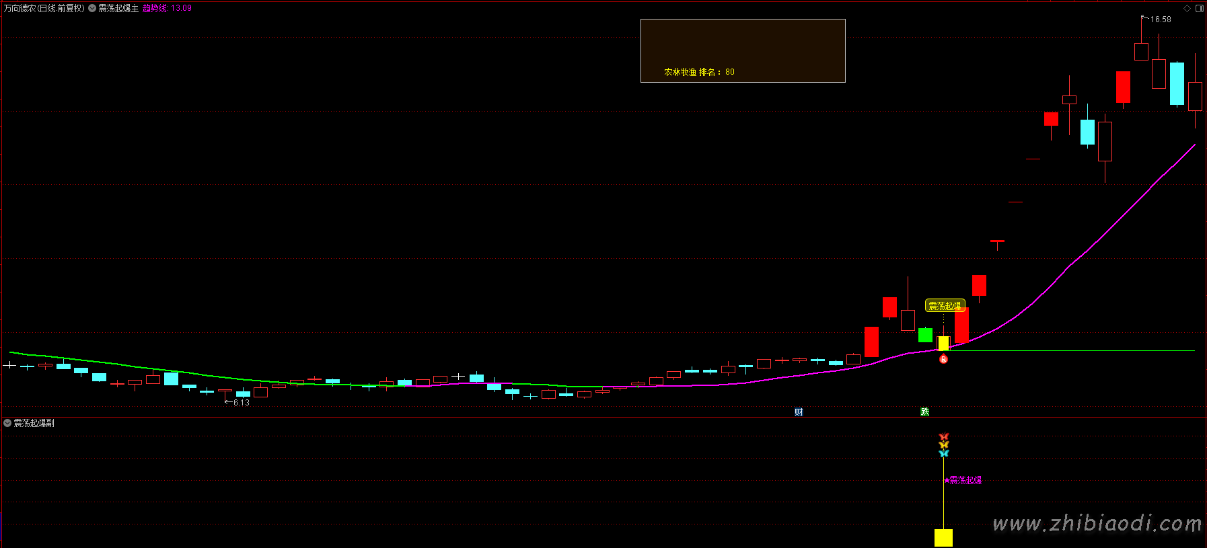Open the dropdown beside 震荡起爆副

point(7,423)
